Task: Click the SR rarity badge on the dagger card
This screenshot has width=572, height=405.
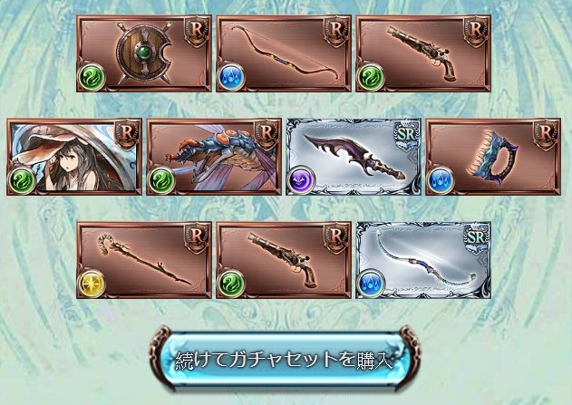Action: click(x=406, y=136)
